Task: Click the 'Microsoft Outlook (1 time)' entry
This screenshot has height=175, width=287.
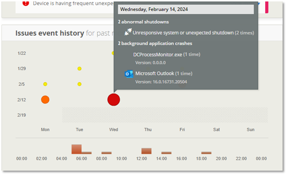Action: click(x=164, y=73)
